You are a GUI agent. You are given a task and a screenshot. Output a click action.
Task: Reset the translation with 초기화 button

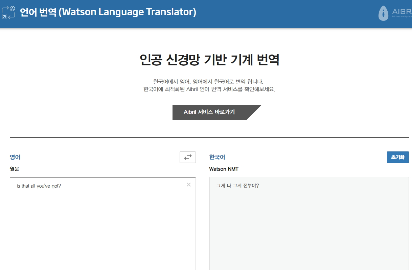tap(398, 157)
